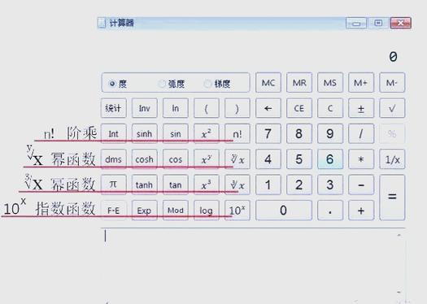Click the Exp exponent button
This screenshot has height=304, width=427.
point(145,210)
